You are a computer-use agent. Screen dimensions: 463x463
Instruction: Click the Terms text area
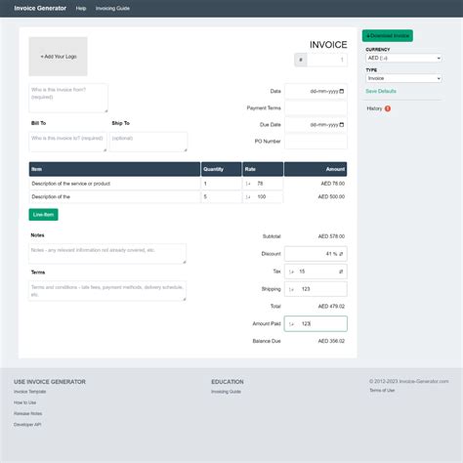tap(107, 291)
